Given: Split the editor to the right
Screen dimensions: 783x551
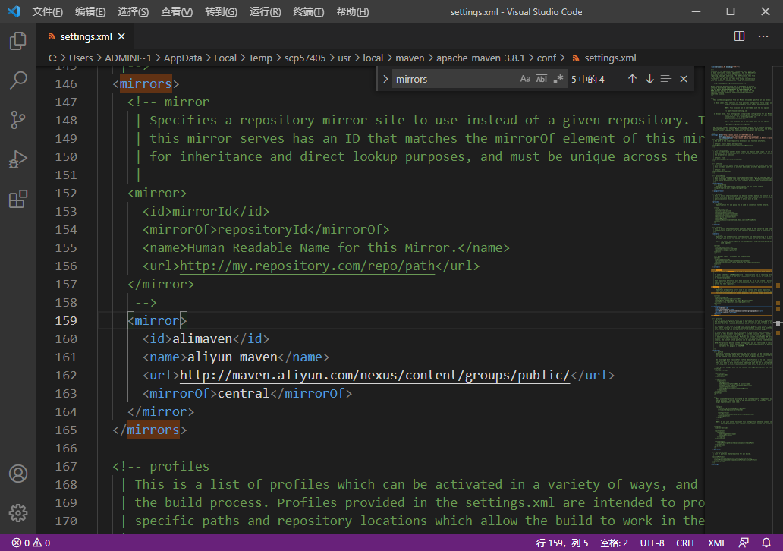Looking at the screenshot, I should (739, 36).
